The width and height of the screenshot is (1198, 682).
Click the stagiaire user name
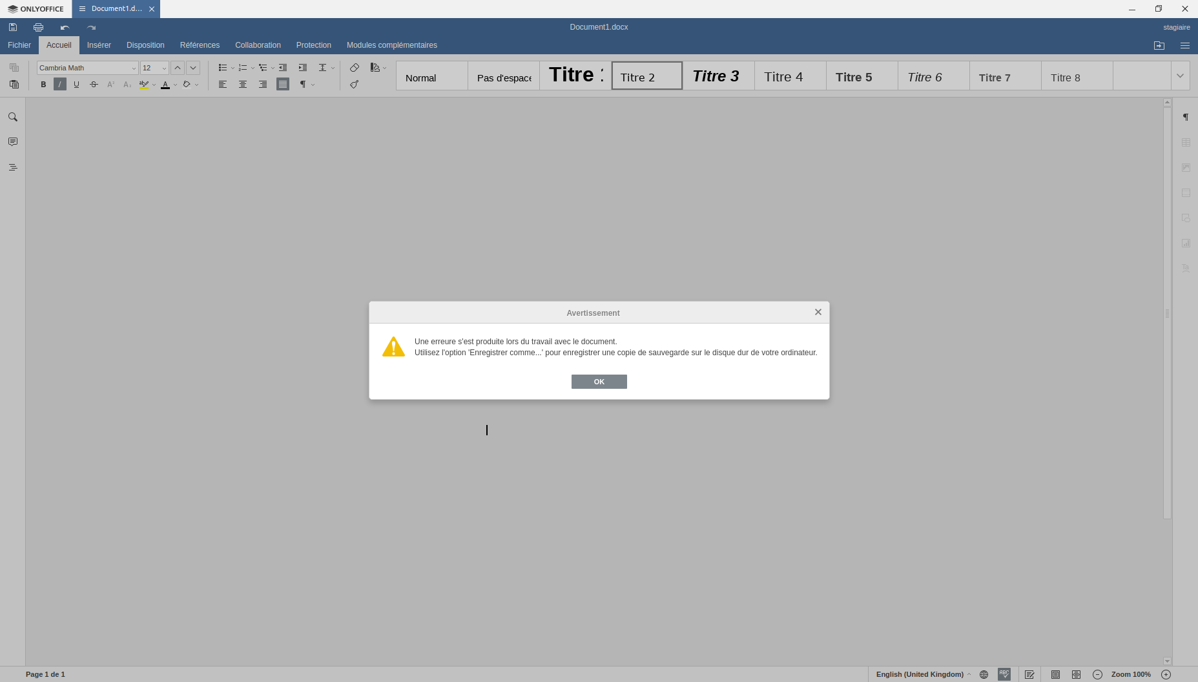1176,27
